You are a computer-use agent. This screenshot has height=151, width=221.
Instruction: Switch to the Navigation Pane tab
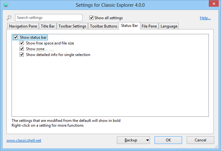tap(23, 26)
